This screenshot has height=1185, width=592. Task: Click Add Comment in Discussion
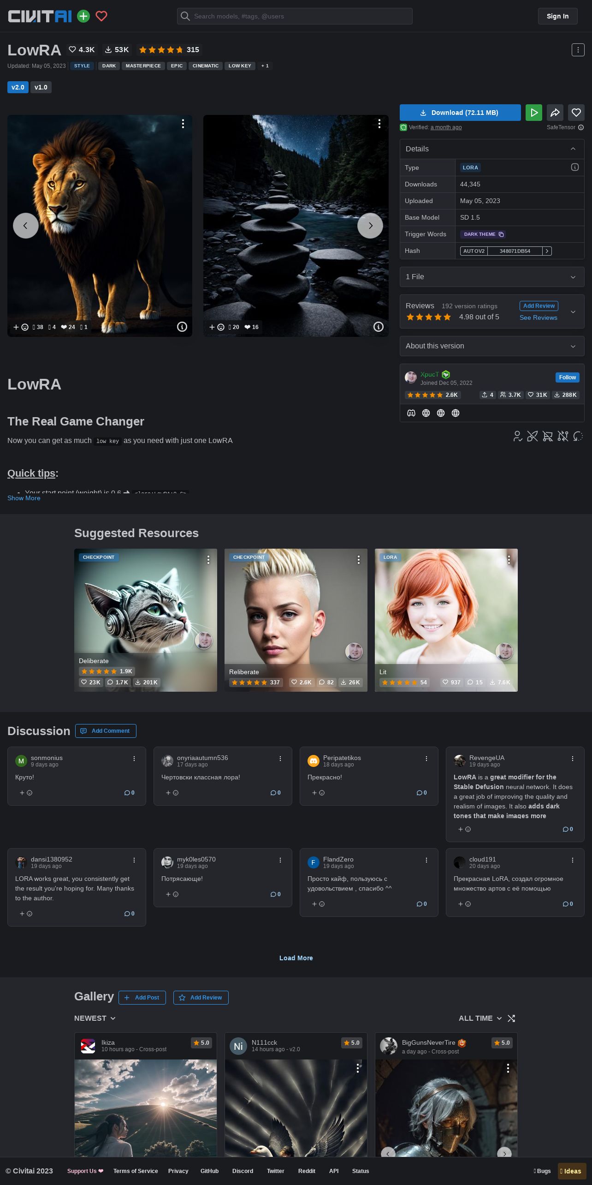106,731
